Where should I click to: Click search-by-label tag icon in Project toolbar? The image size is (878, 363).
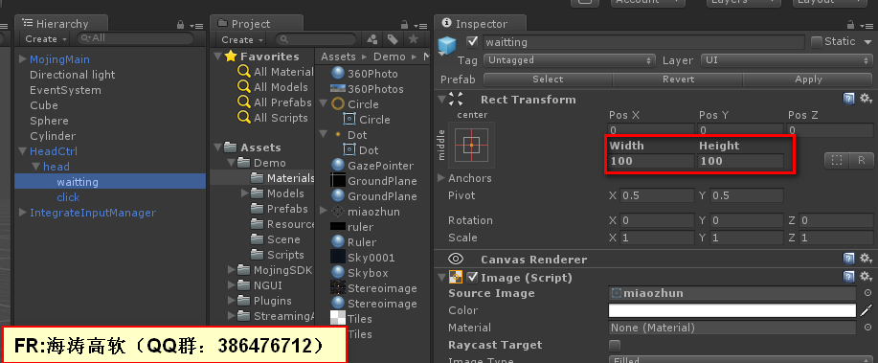pos(393,39)
